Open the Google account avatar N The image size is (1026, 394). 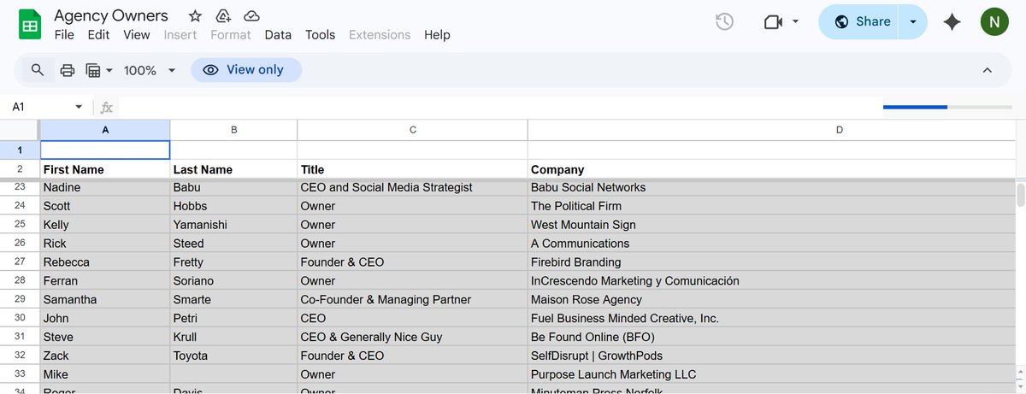(994, 21)
